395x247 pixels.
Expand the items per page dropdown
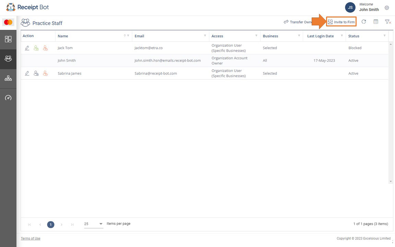click(x=101, y=224)
